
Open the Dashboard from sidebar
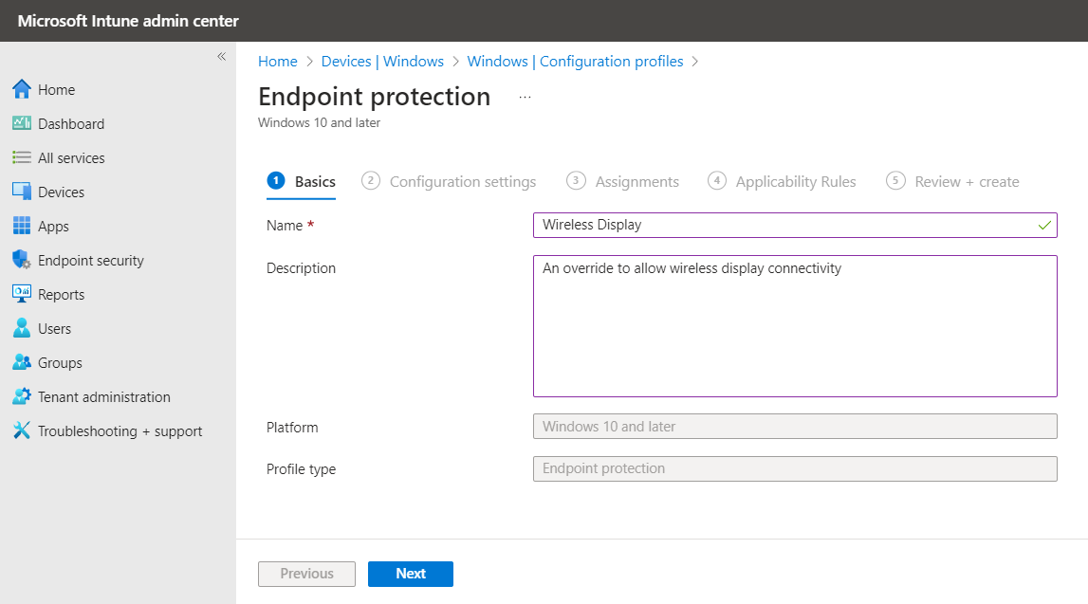point(71,123)
